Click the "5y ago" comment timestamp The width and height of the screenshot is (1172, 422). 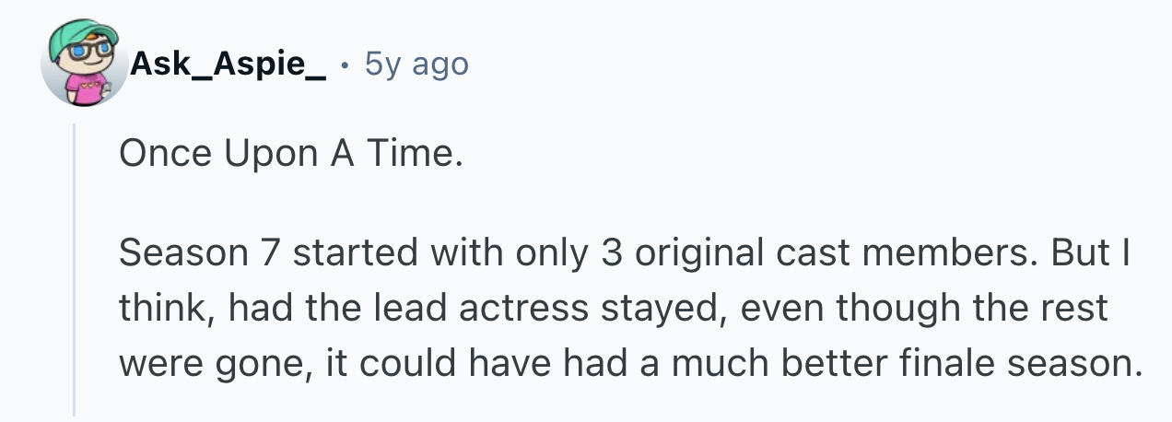(416, 64)
